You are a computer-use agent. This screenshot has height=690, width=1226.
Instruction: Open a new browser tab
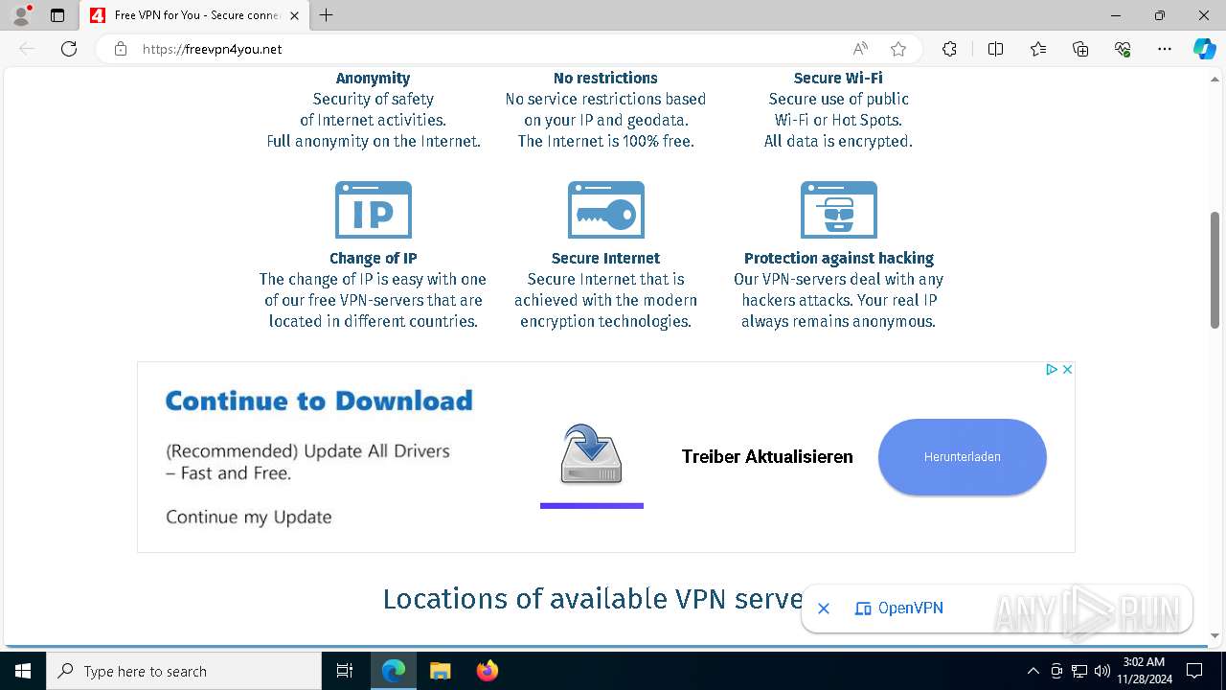[x=327, y=15]
